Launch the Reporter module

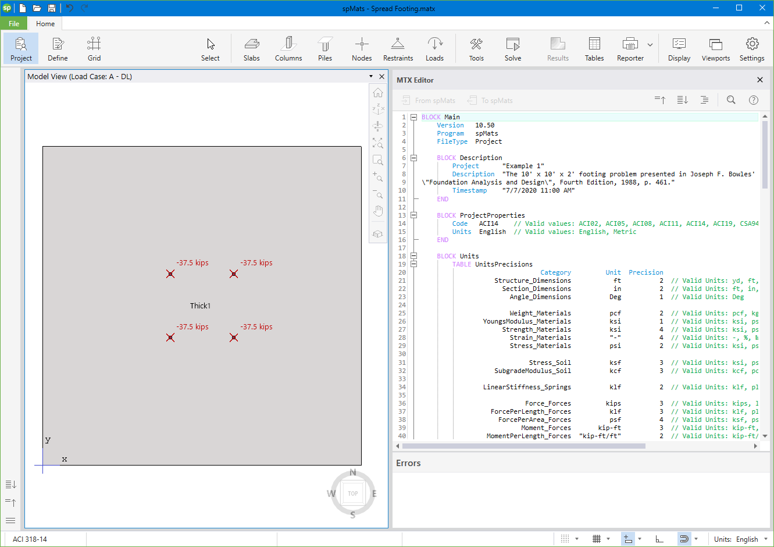[630, 48]
